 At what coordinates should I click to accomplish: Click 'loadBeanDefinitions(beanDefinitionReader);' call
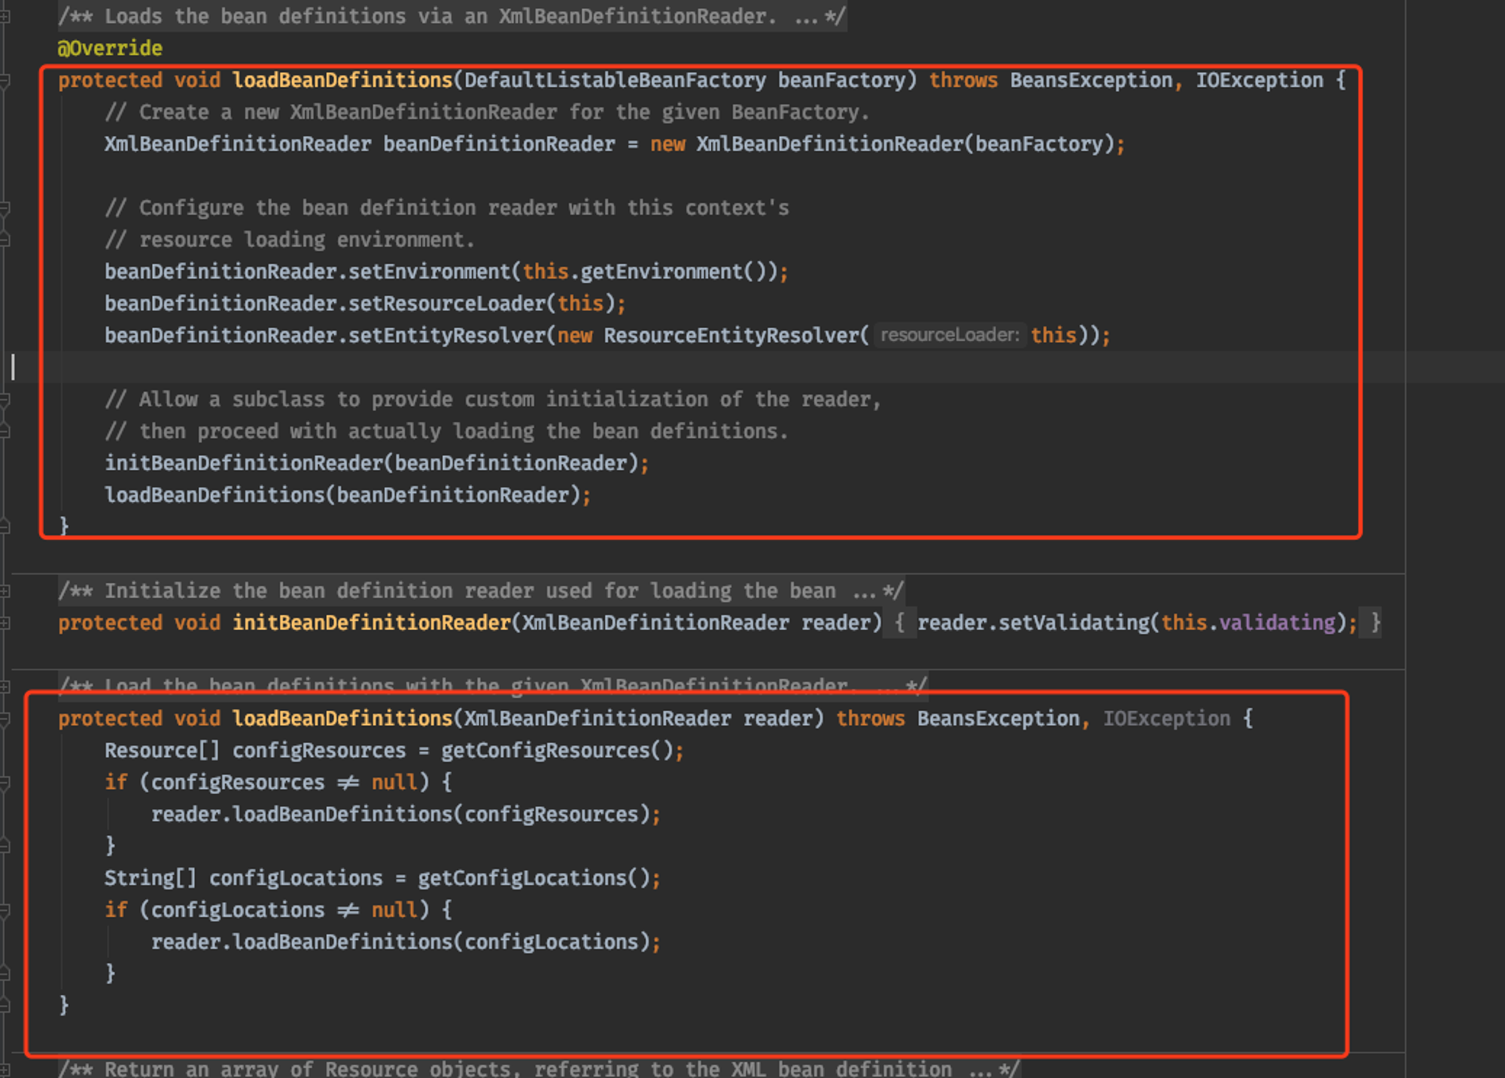pos(348,495)
